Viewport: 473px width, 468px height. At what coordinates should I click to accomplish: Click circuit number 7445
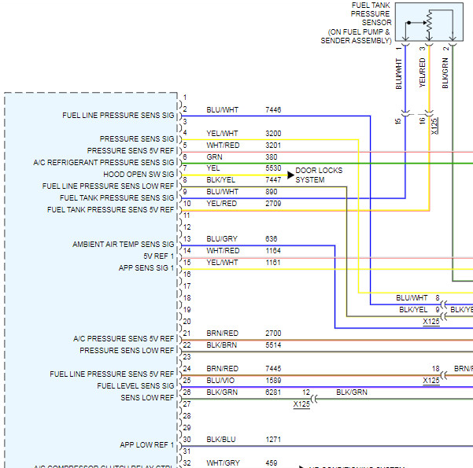pyautogui.click(x=273, y=368)
